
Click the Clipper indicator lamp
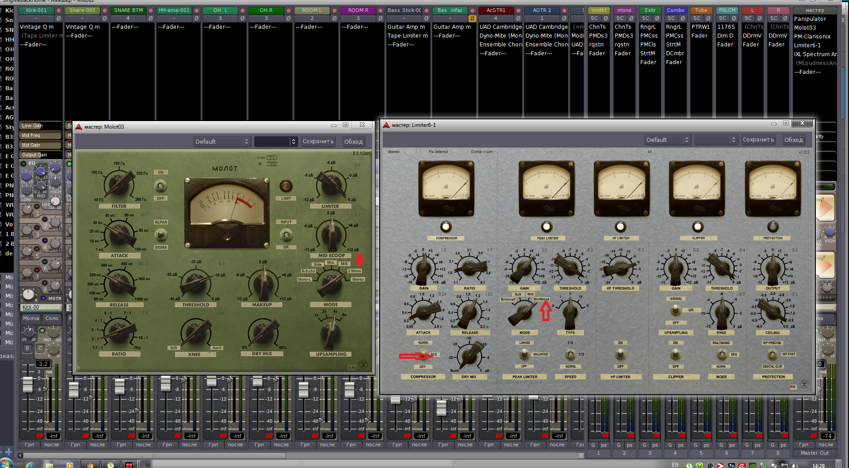(698, 227)
